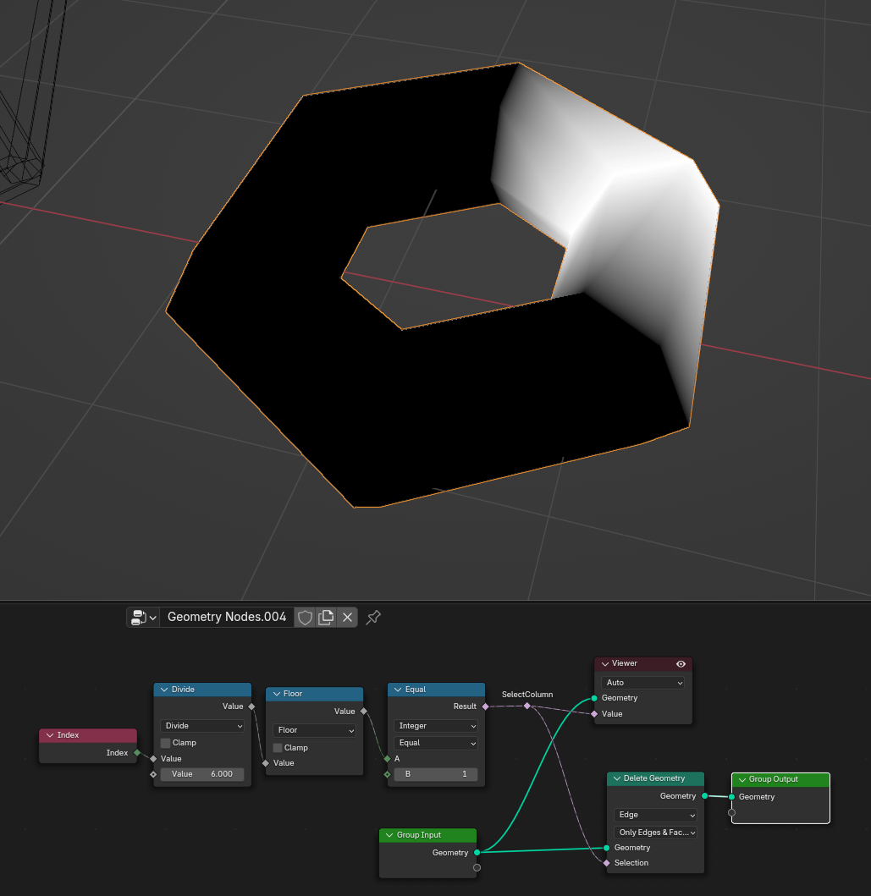Screen dimensions: 871x896
Task: Click Group Input Geometry output socket
Action: 477,853
